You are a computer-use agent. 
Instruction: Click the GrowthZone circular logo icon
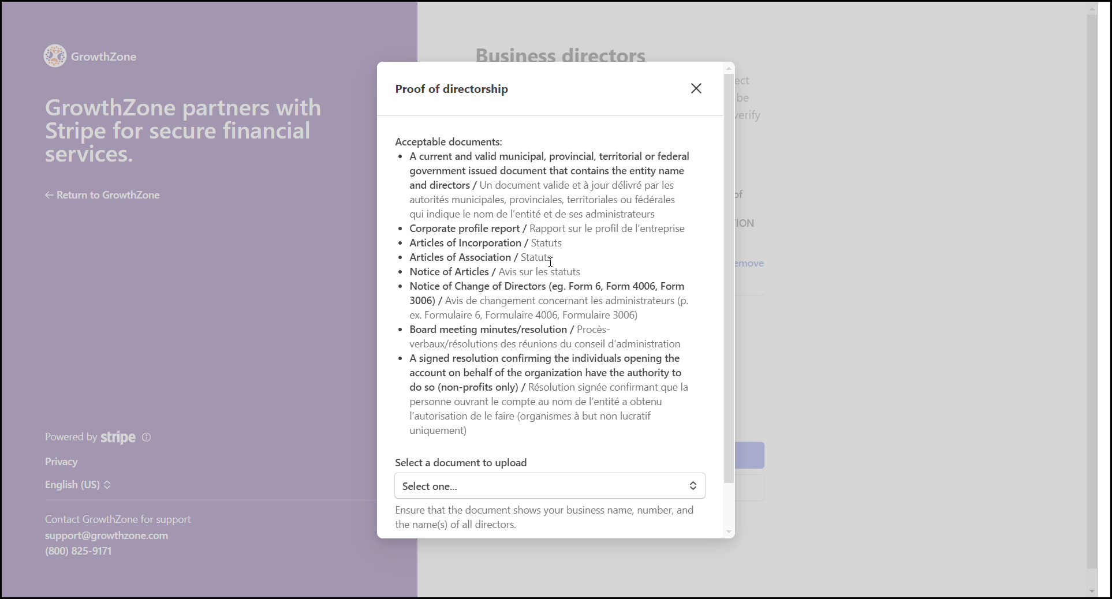[55, 56]
